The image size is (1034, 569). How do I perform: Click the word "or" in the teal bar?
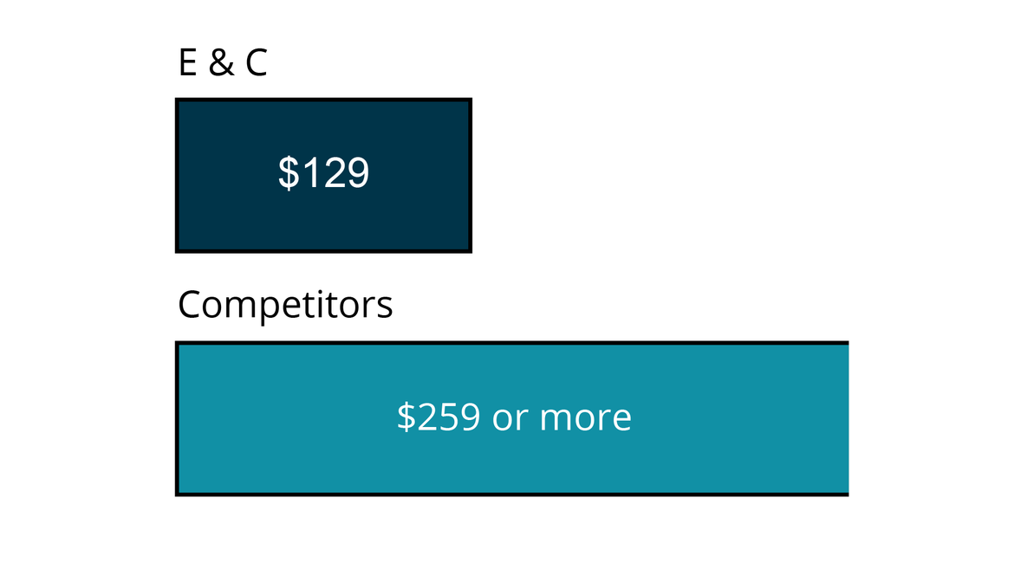click(510, 417)
